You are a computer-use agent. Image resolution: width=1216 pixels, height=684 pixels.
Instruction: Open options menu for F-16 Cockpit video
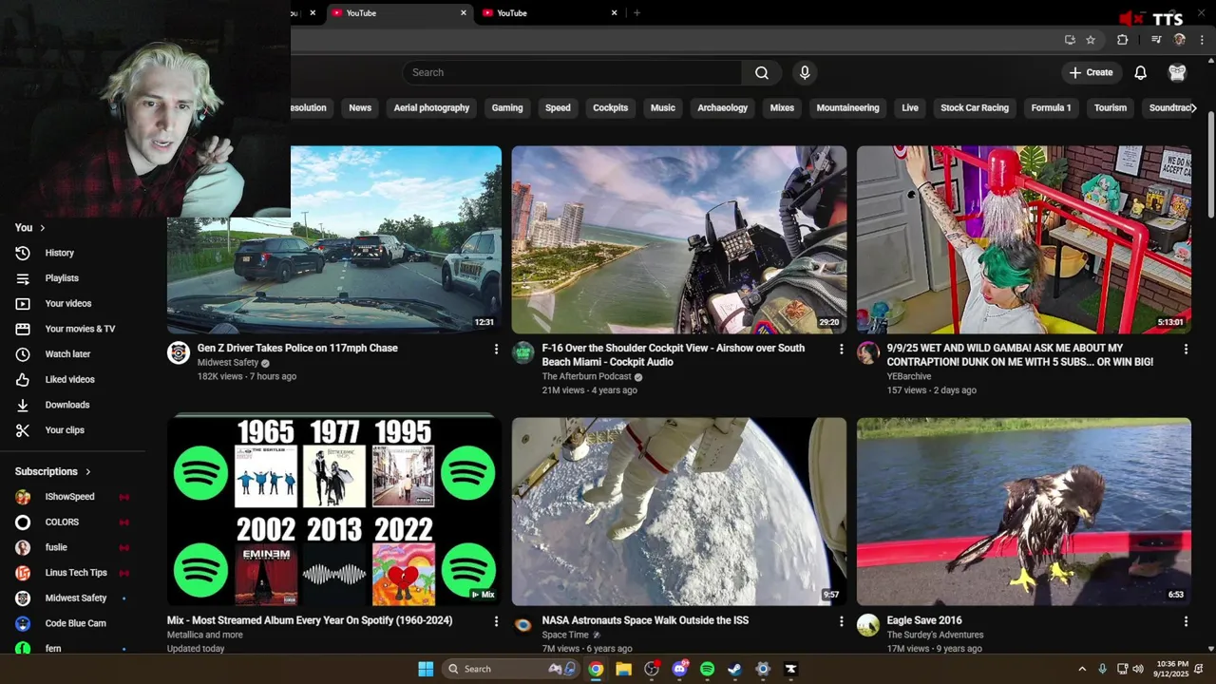tap(841, 350)
